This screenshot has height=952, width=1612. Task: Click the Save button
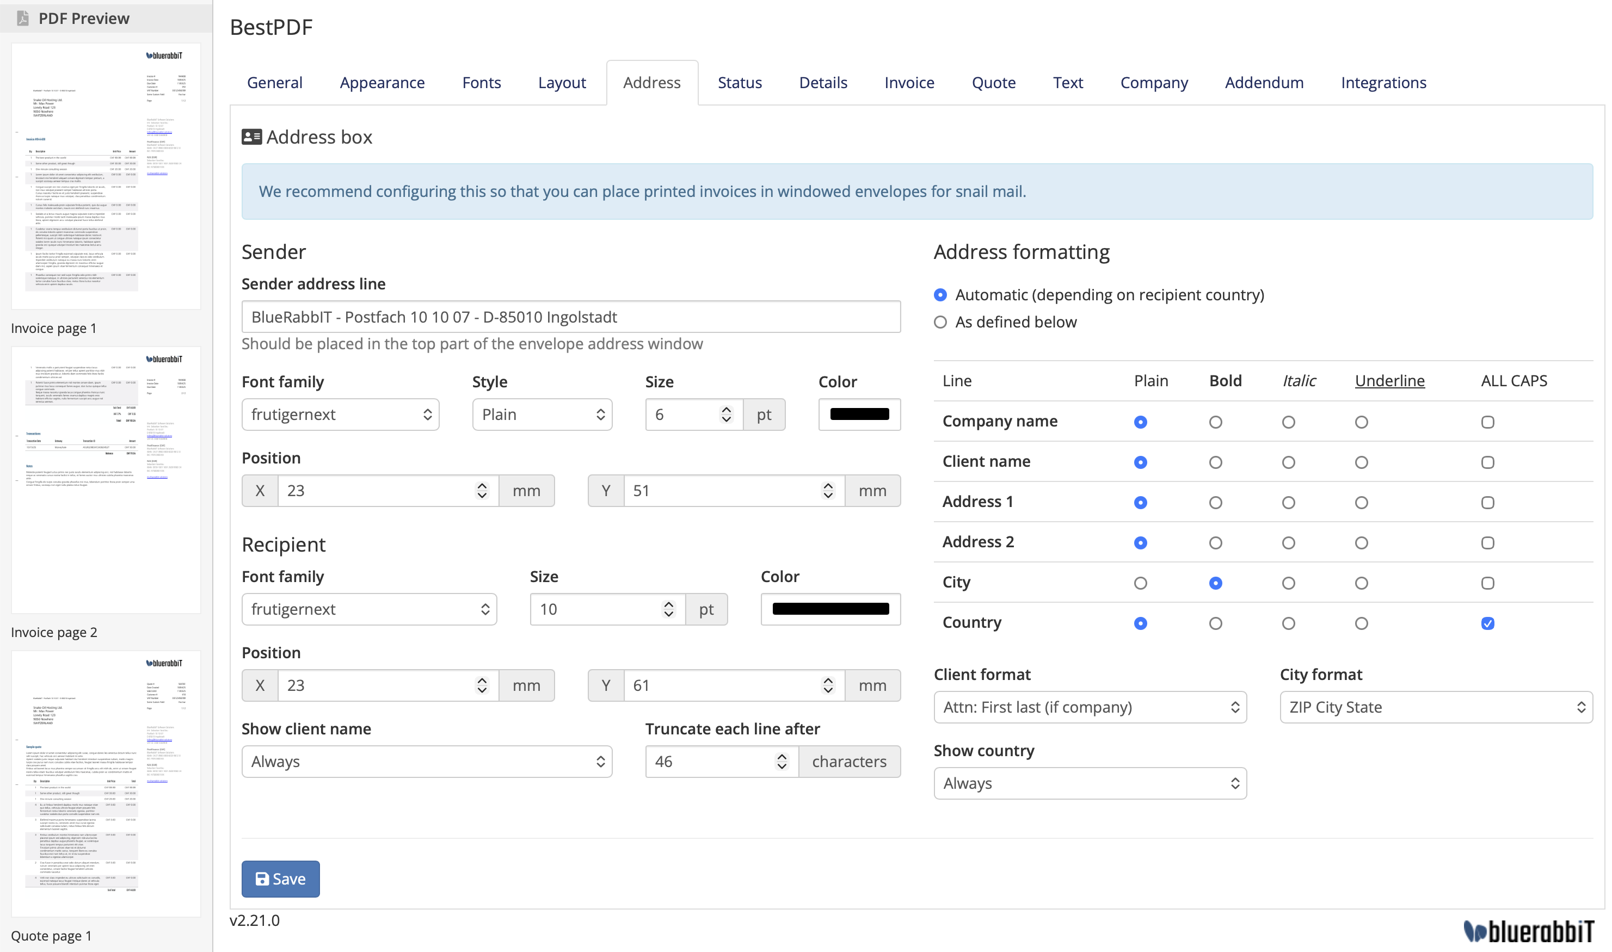pyautogui.click(x=280, y=878)
